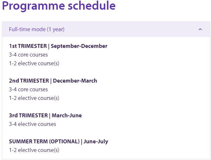Click "3-4 core courses" under 2nd Trimester
211x160 pixels.
point(28,89)
